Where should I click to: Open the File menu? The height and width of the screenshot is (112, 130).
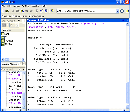[x=3, y=6]
